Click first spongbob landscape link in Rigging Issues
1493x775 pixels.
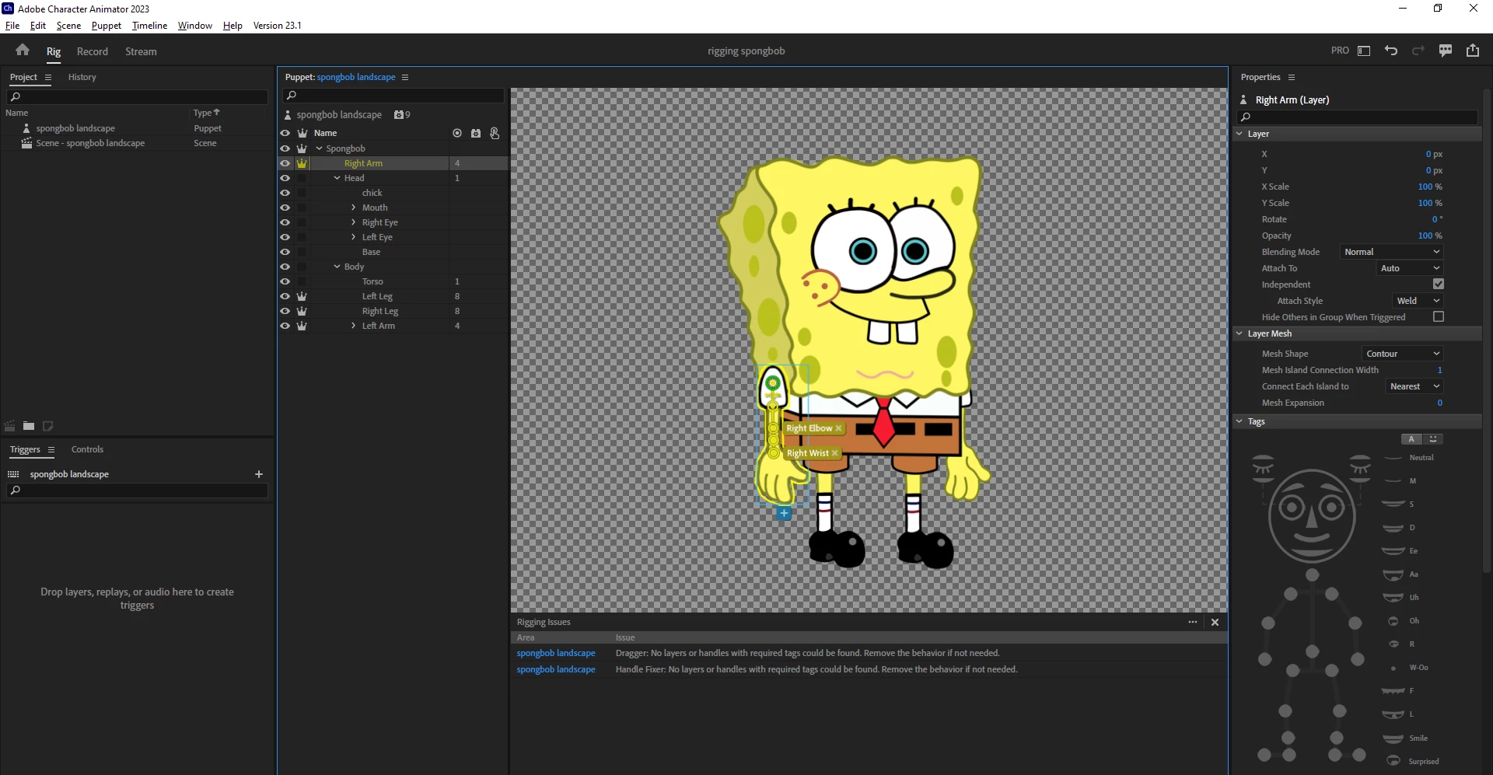556,653
